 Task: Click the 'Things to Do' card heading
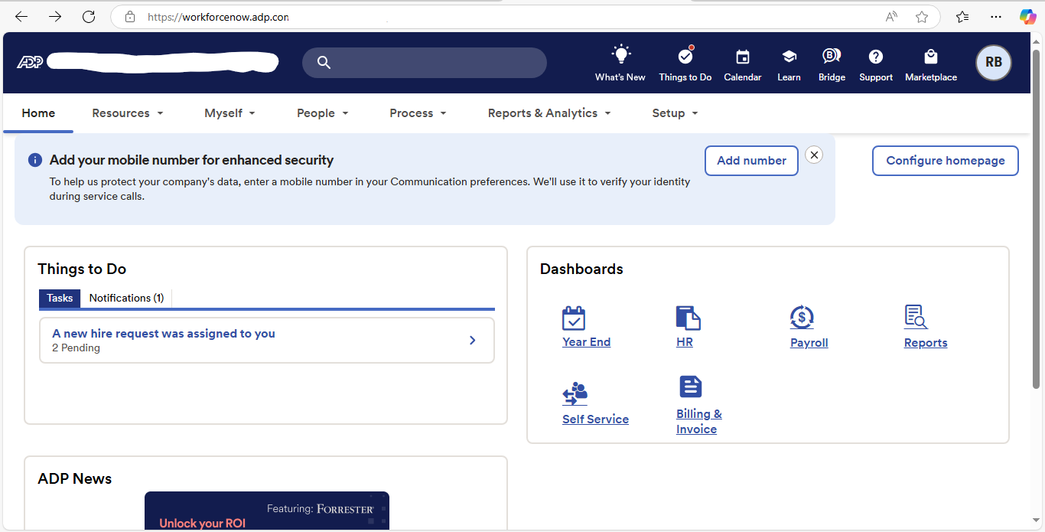[82, 269]
